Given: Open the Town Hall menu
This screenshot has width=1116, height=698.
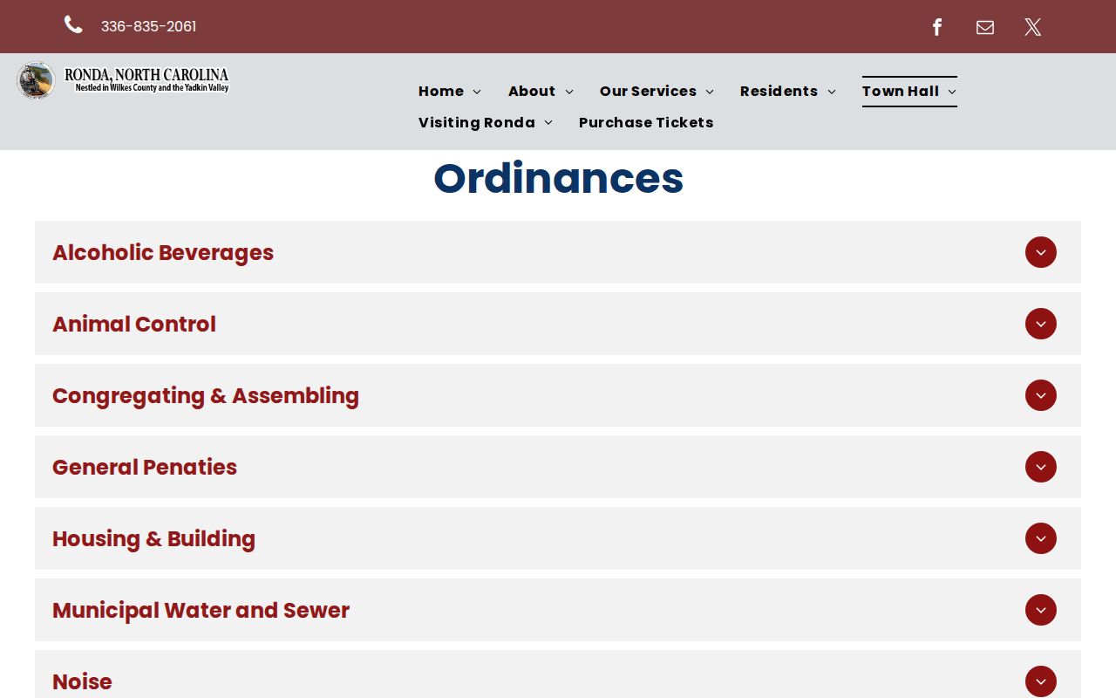Looking at the screenshot, I should (909, 91).
